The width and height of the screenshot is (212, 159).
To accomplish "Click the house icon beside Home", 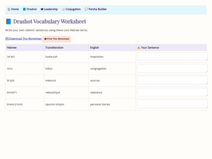I will [9, 9].
